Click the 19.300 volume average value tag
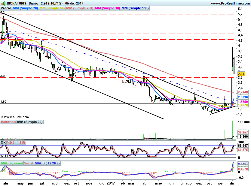This screenshot has height=186, width=251. click(x=243, y=136)
